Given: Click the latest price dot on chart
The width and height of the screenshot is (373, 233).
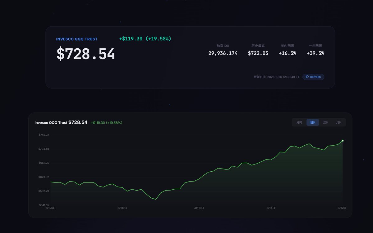Looking at the screenshot, I should click(x=343, y=141).
